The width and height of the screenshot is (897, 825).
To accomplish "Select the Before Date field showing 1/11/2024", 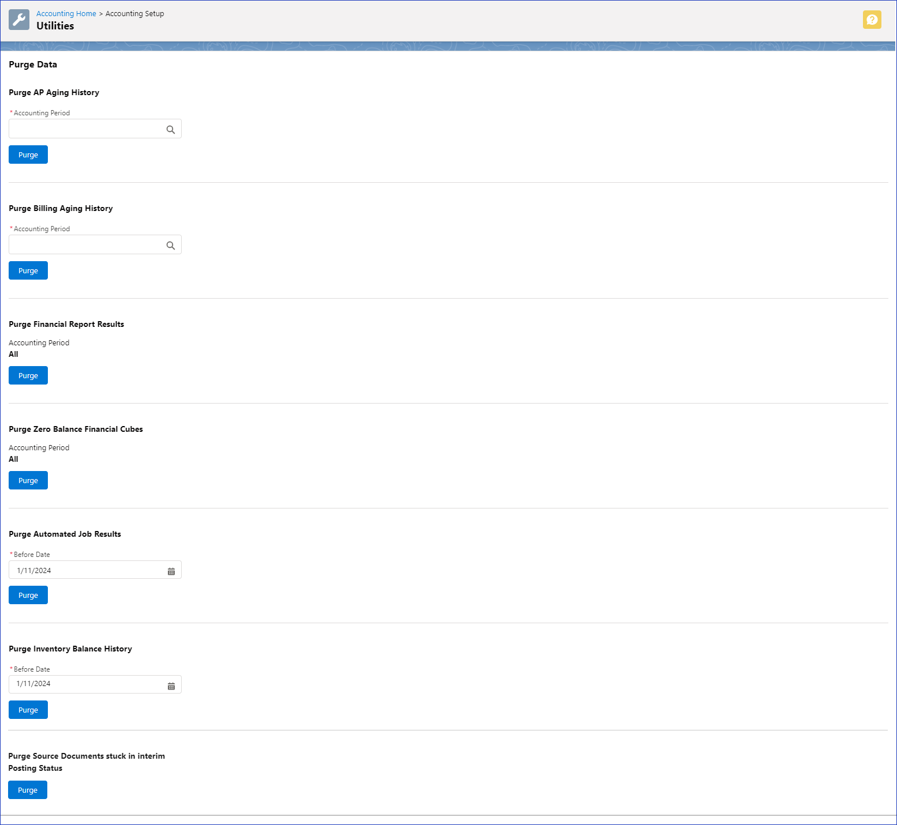I will click(87, 570).
